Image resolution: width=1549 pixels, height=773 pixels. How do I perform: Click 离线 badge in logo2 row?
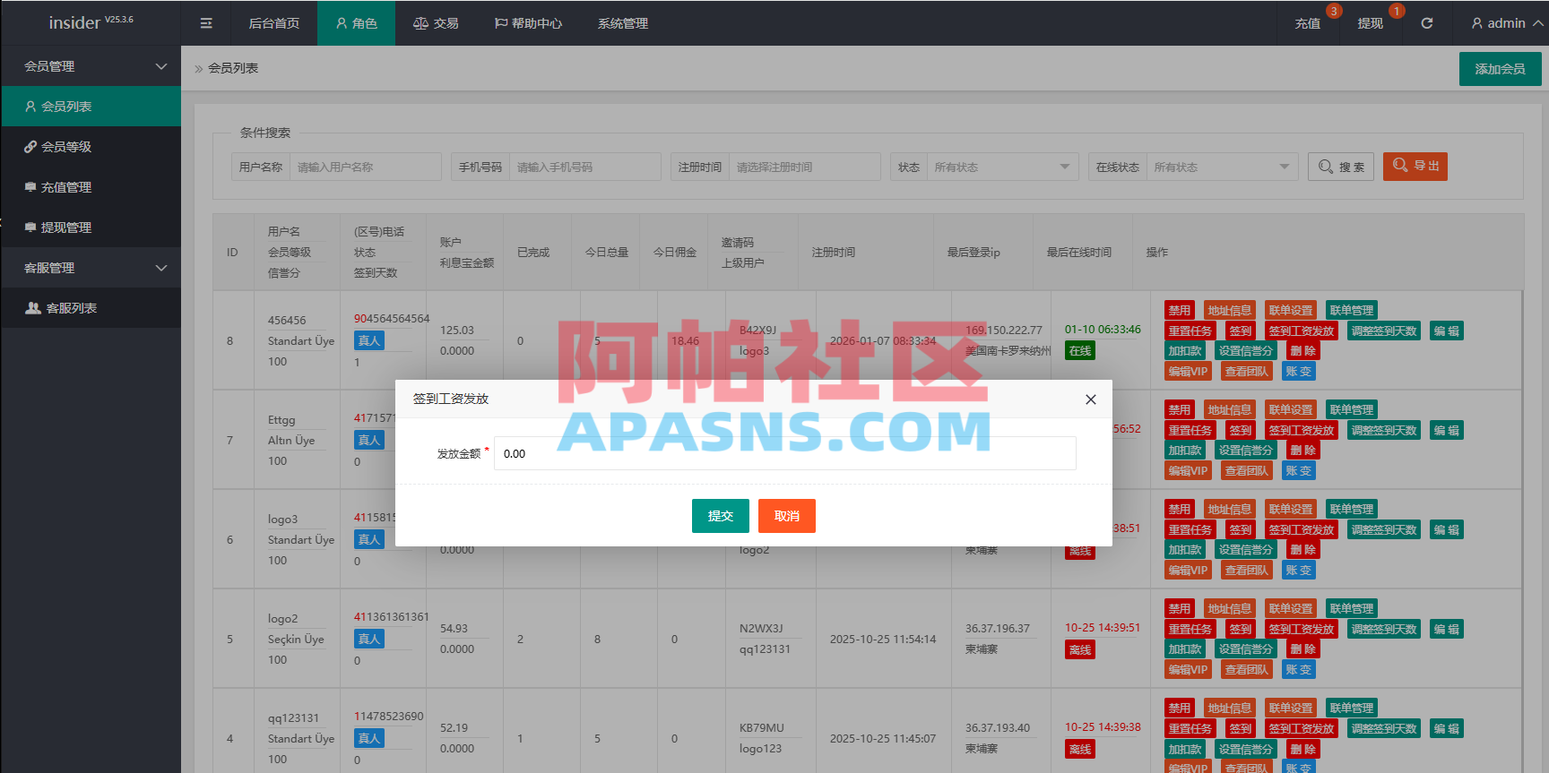pos(1080,649)
